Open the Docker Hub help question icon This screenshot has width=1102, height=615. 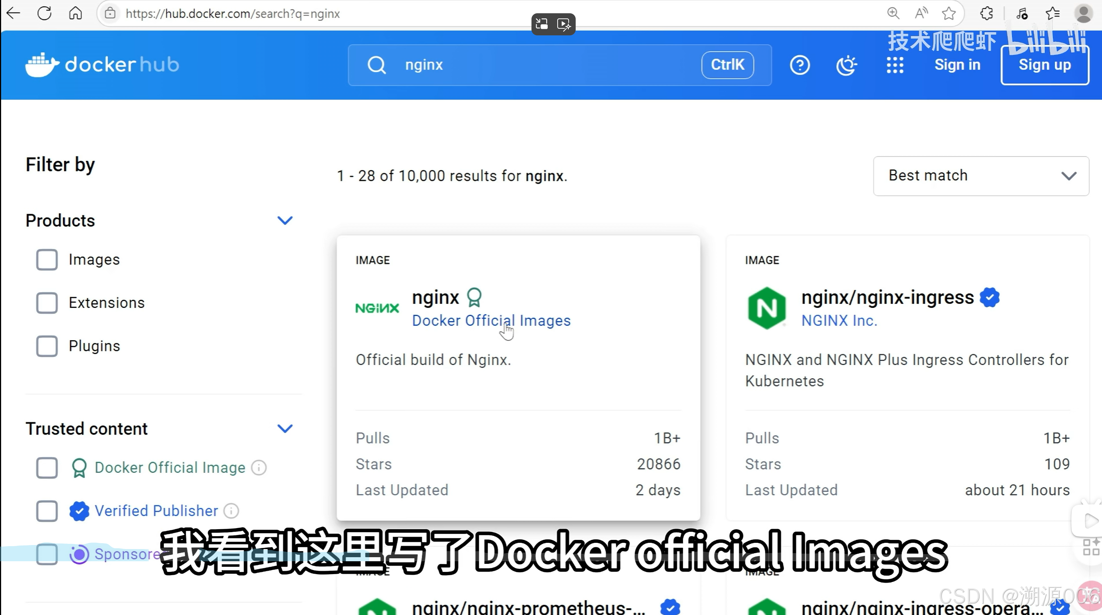click(800, 65)
